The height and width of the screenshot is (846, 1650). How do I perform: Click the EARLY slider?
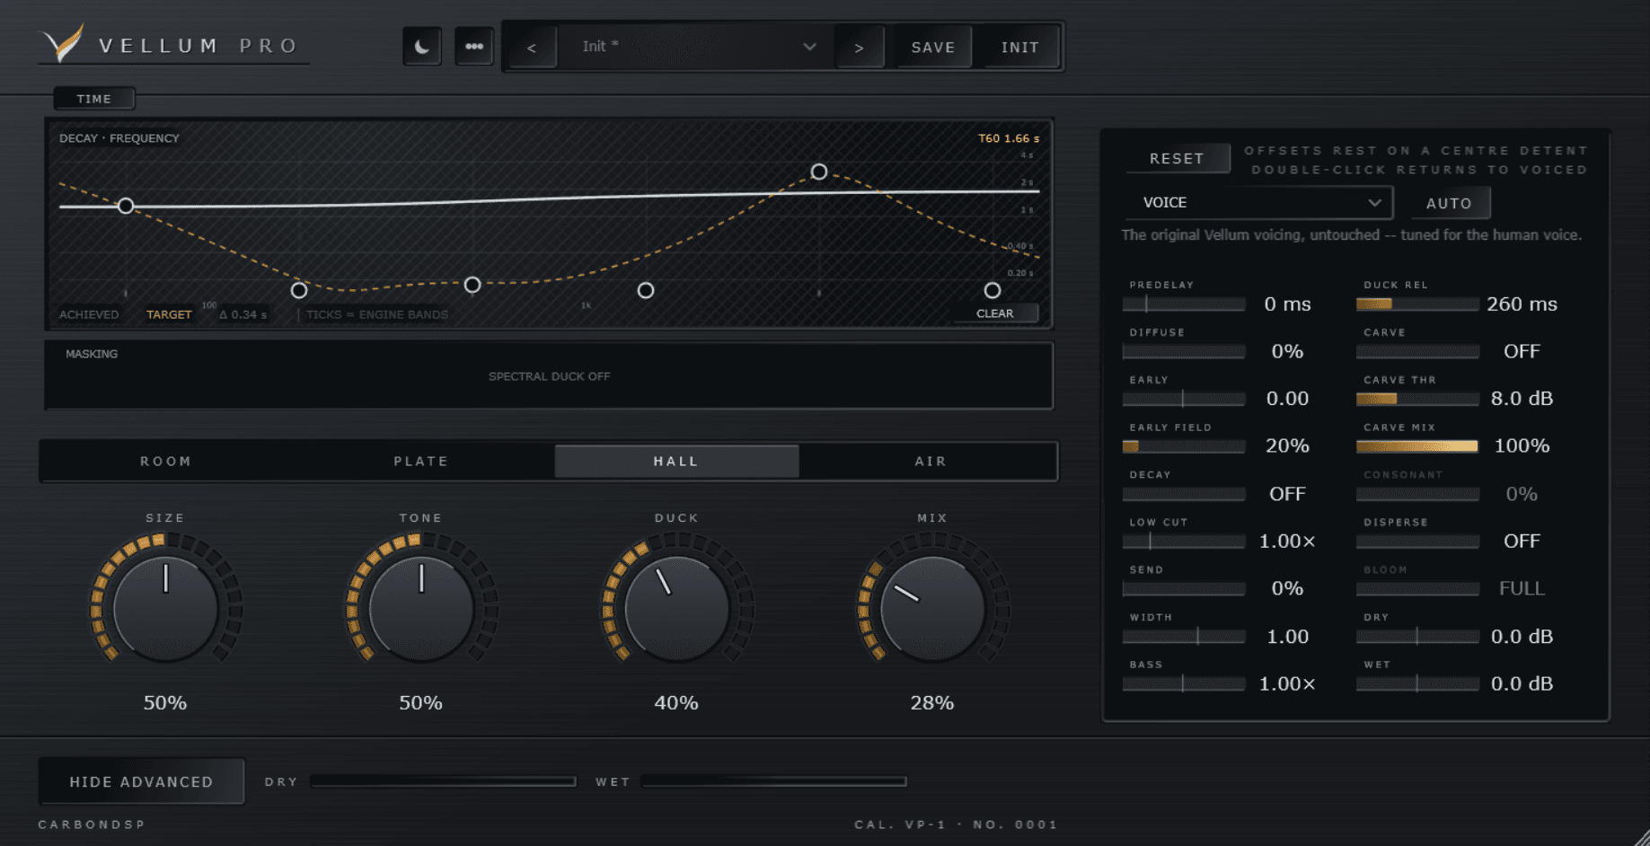click(1184, 399)
